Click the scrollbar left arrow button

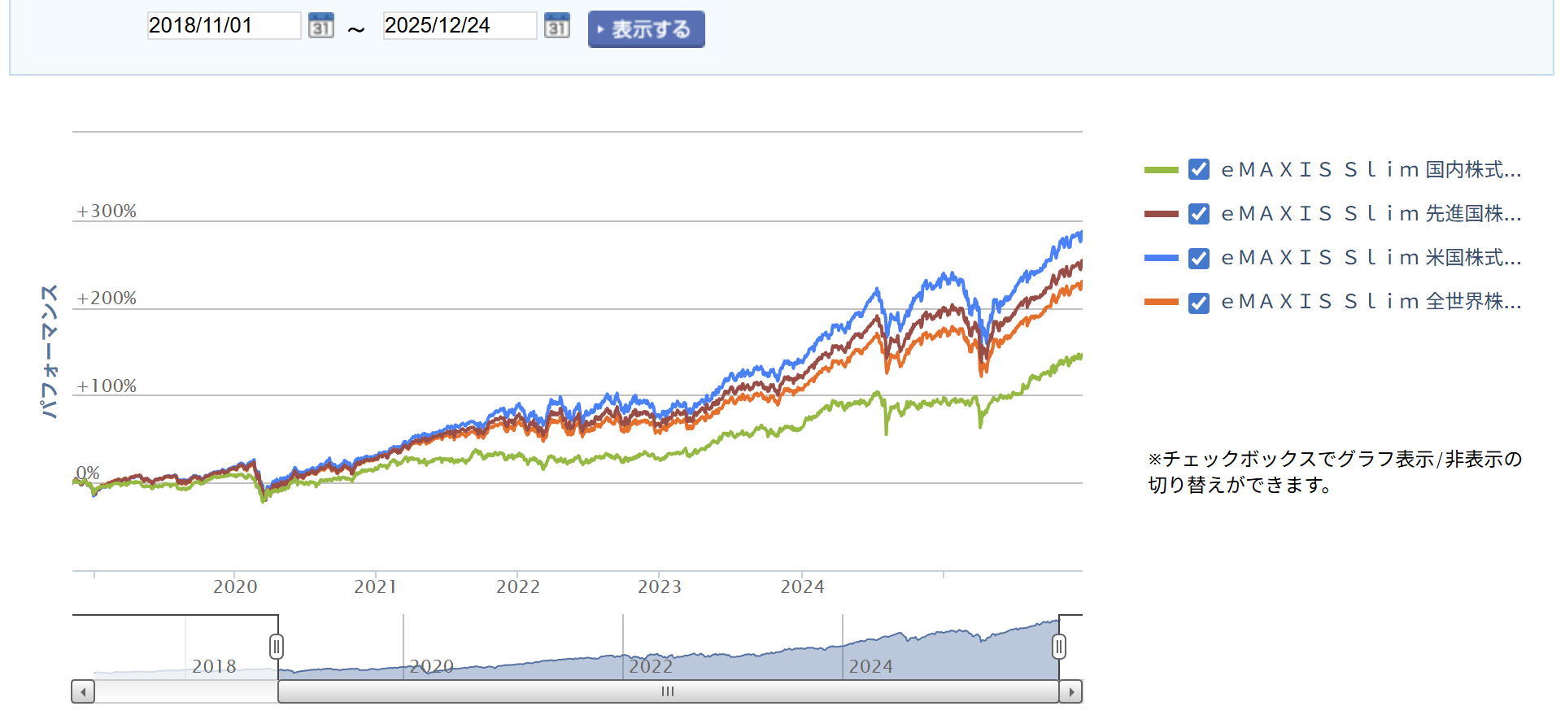pos(83,692)
